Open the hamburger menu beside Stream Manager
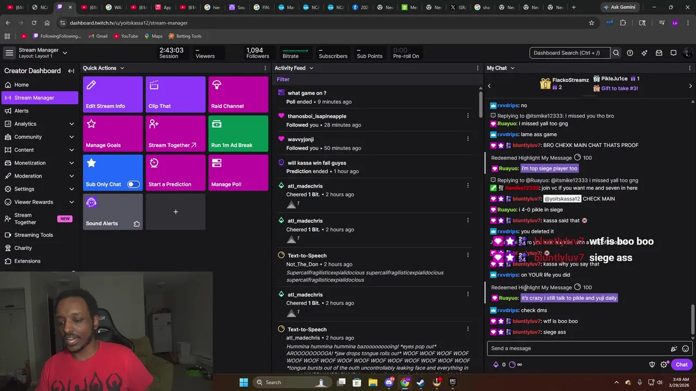The height and width of the screenshot is (391, 696). coord(9,53)
